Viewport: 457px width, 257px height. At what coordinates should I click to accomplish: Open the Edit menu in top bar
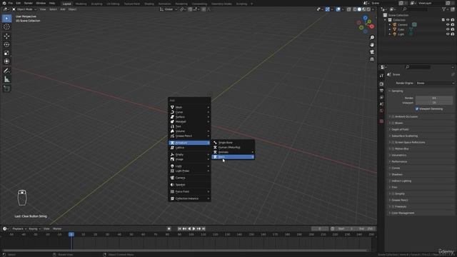(19, 3)
